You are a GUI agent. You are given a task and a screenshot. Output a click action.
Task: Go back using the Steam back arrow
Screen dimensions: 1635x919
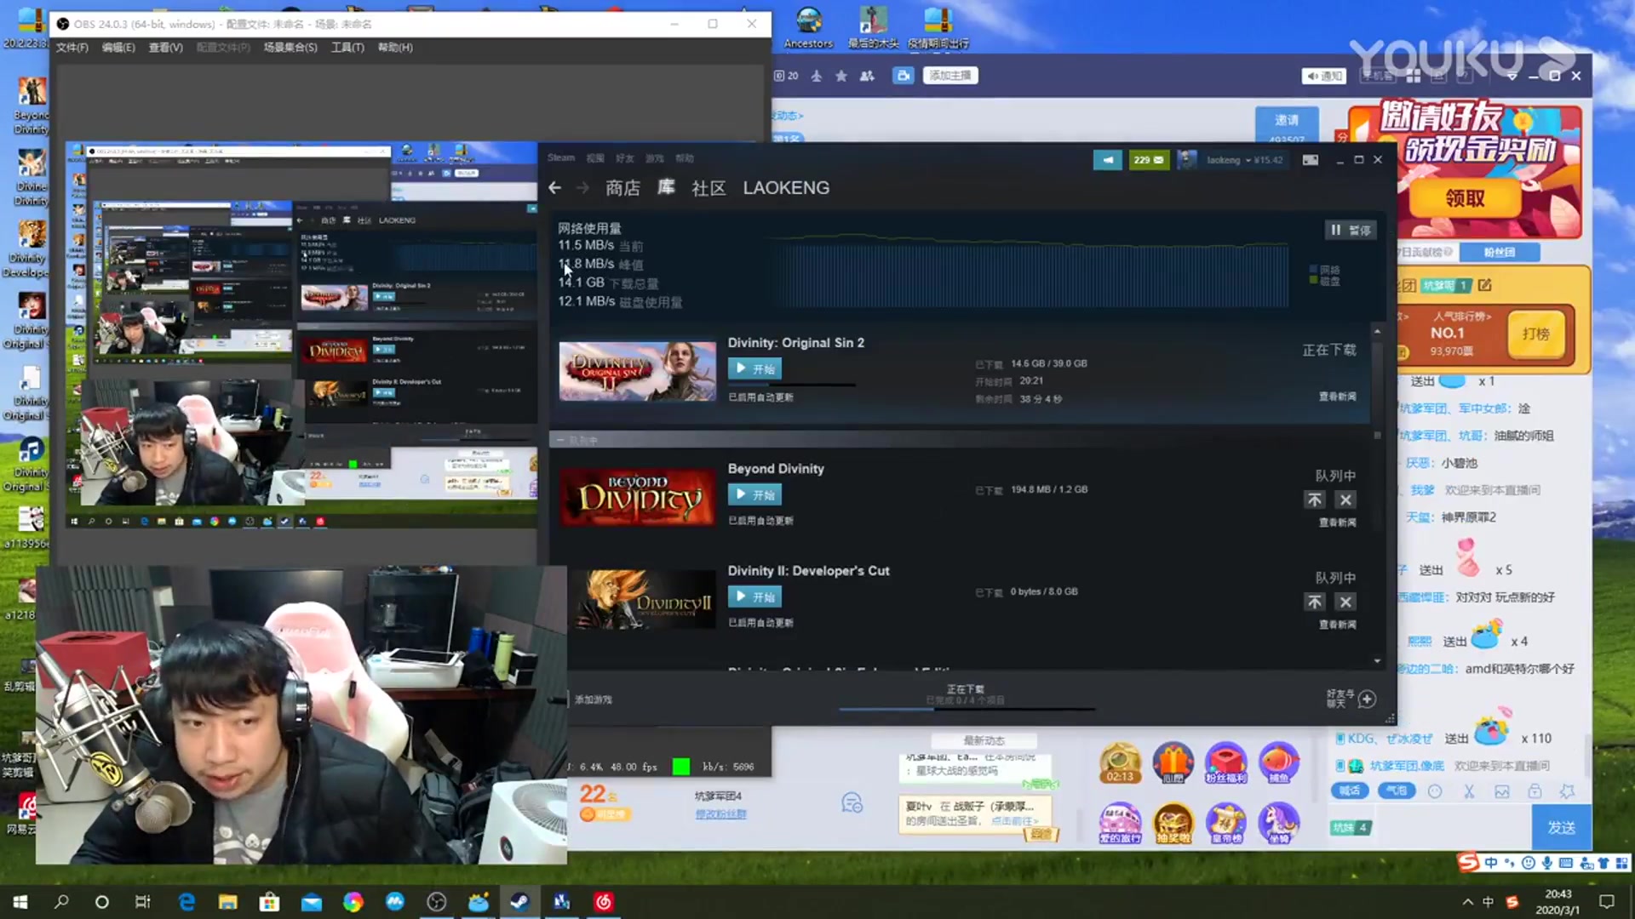click(555, 188)
